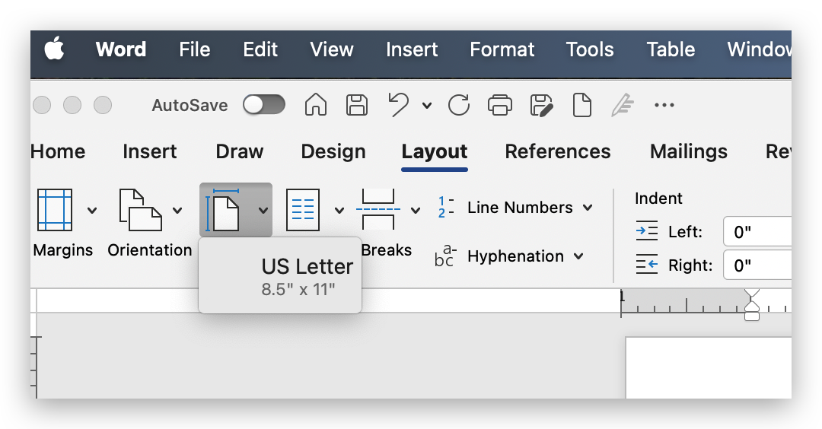
Task: Click the Margins label
Action: [x=63, y=249]
